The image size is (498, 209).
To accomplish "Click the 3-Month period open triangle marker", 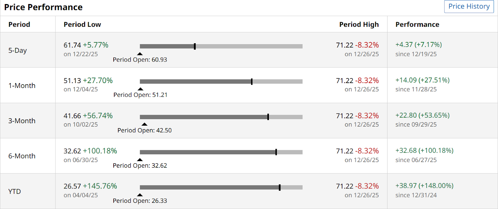I will click(144, 124).
